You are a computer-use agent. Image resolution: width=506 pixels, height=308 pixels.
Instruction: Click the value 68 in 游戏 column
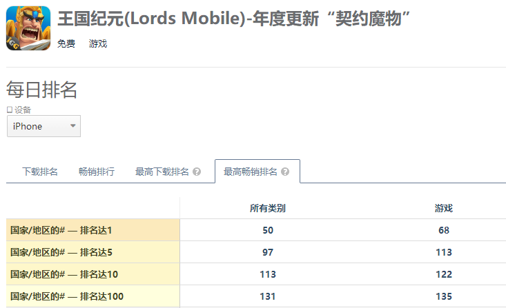tap(444, 230)
